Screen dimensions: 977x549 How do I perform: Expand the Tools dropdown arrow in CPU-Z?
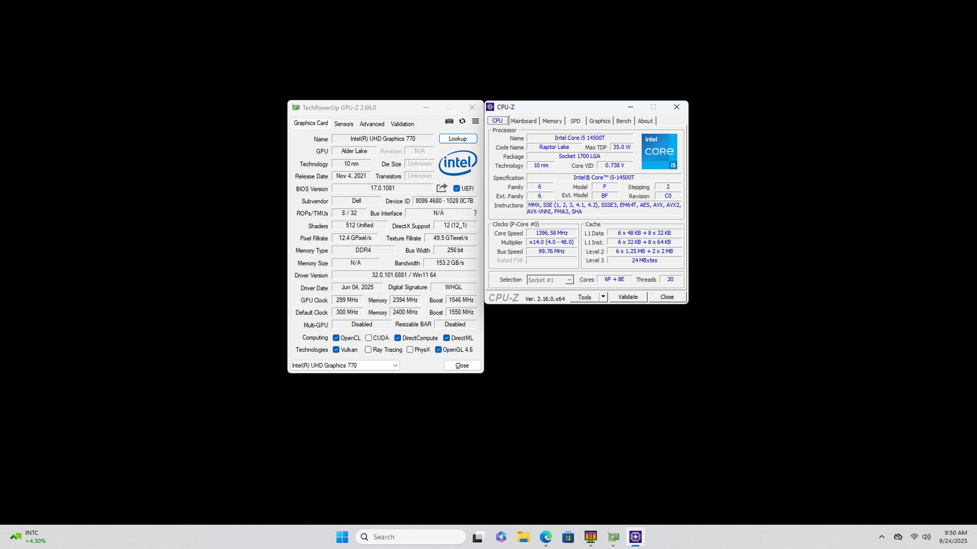coord(603,297)
